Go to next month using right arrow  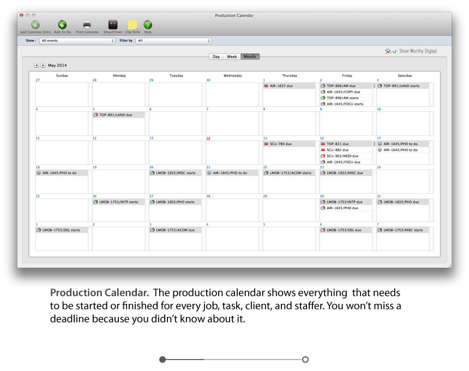pyautogui.click(x=43, y=65)
